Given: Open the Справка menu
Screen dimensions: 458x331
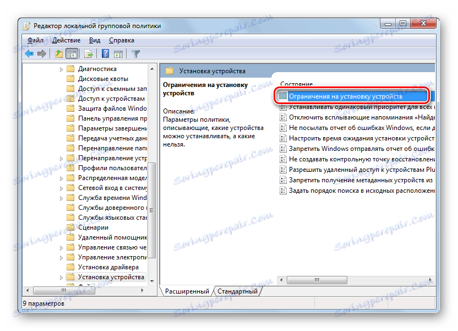Looking at the screenshot, I should [122, 40].
